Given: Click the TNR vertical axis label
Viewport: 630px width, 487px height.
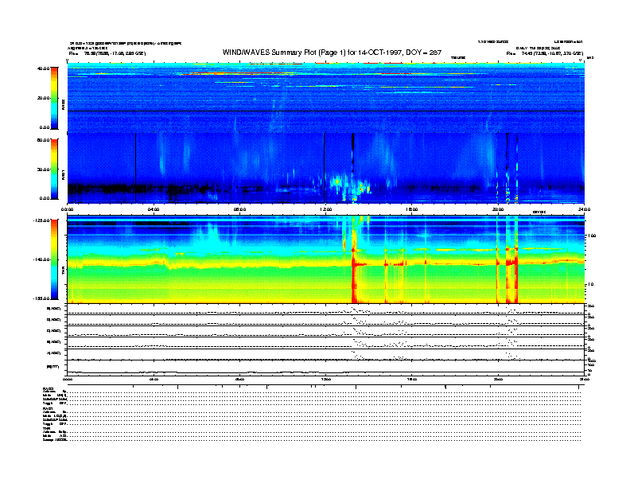Looking at the screenshot, I should coord(63,271).
